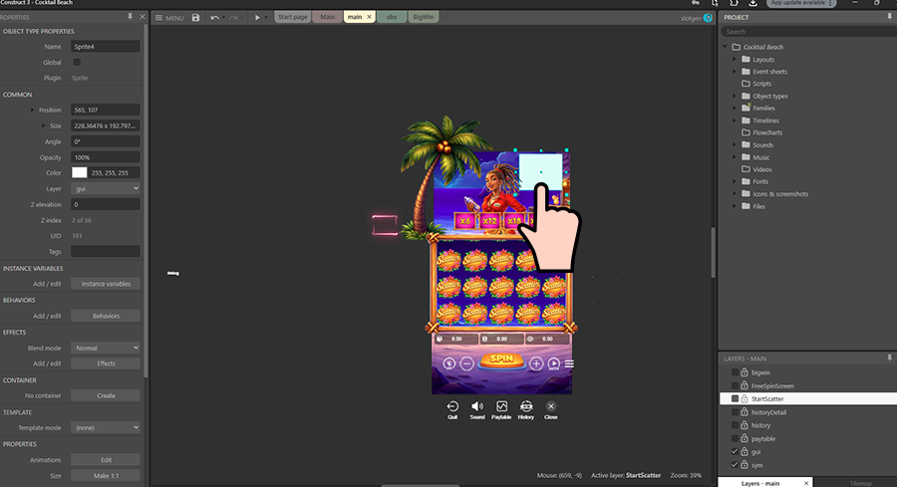Click the Close X icon in layout
This screenshot has height=487, width=897.
tap(551, 406)
